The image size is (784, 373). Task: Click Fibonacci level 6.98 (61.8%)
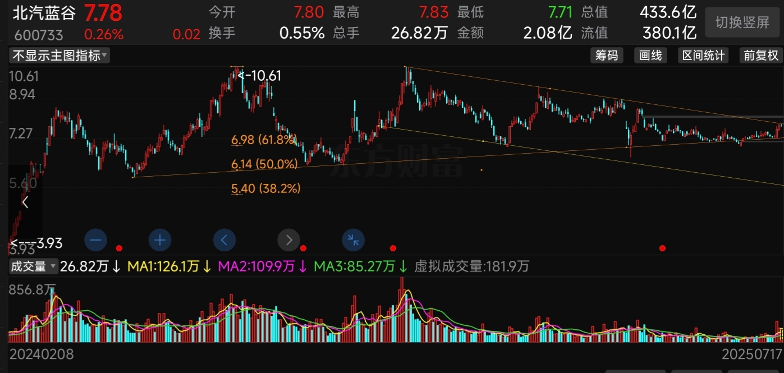[x=264, y=140]
